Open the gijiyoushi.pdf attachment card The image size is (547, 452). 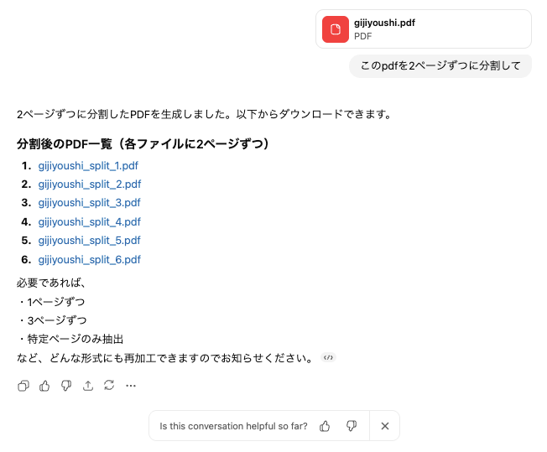coord(424,29)
